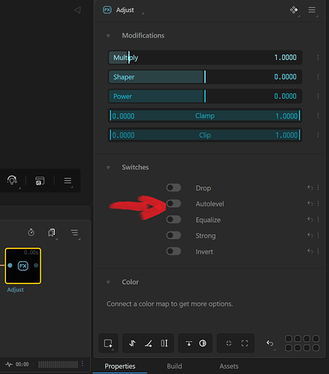This screenshot has width=329, height=374.
Task: Click the Shaper value 0.0000
Action: [286, 77]
